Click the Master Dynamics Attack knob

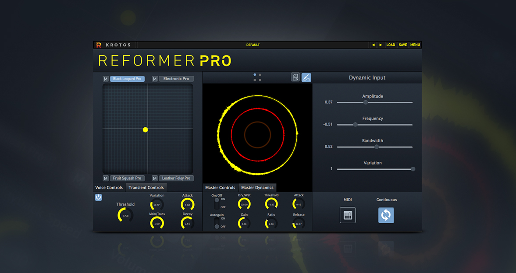[x=299, y=204]
